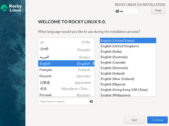Select Urdu in language list
Image resolution: width=169 pixels, height=126 pixels.
click(66, 42)
